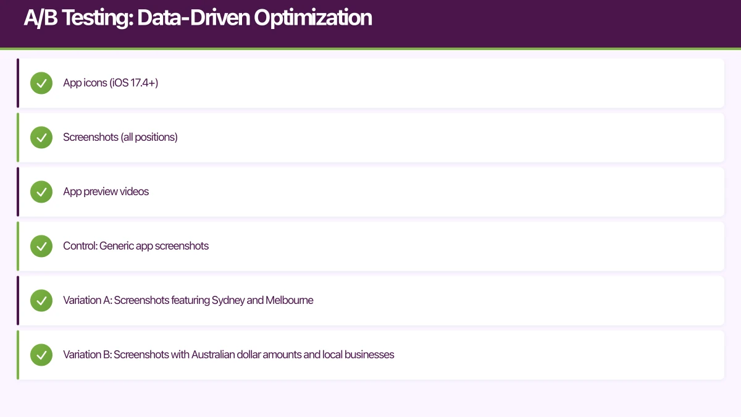Image resolution: width=741 pixels, height=417 pixels.
Task: Click the check icon on Control: Generic app screenshots
Action: pyautogui.click(x=41, y=246)
